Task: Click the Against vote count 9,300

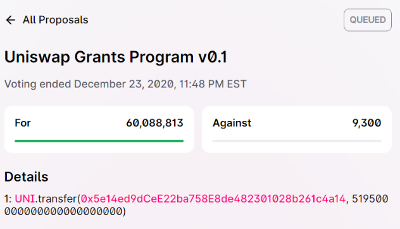Action: [366, 123]
